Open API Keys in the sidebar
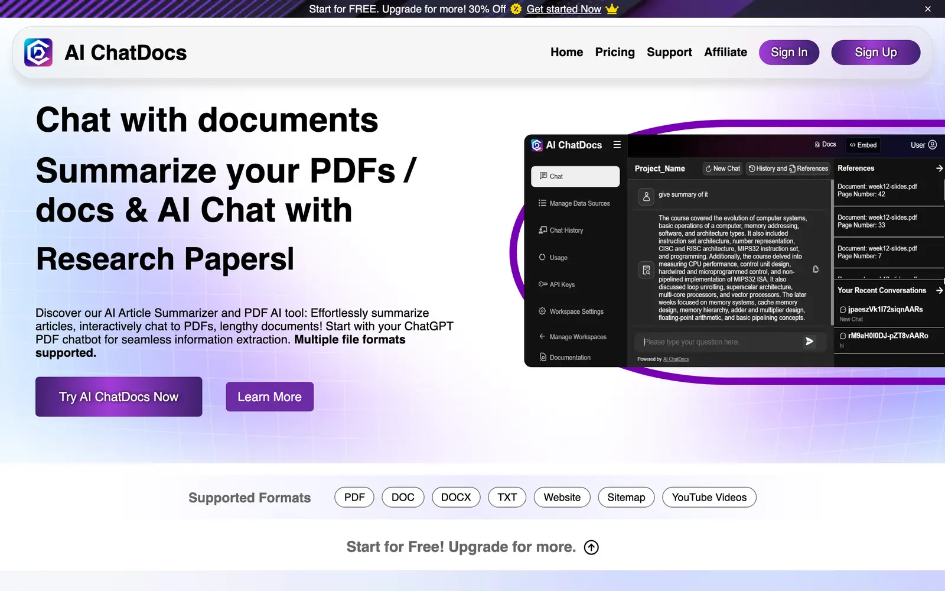This screenshot has width=945, height=591. (557, 285)
